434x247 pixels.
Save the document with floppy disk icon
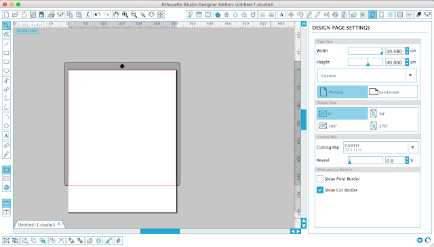click(33, 14)
